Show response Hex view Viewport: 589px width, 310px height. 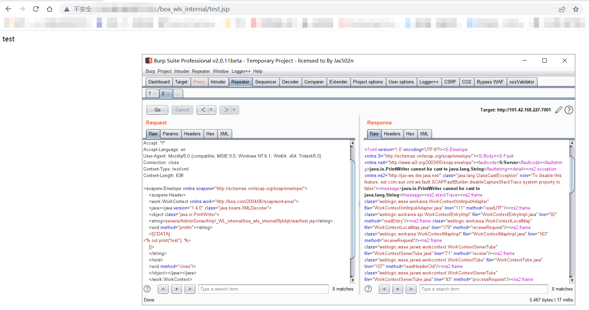(410, 134)
